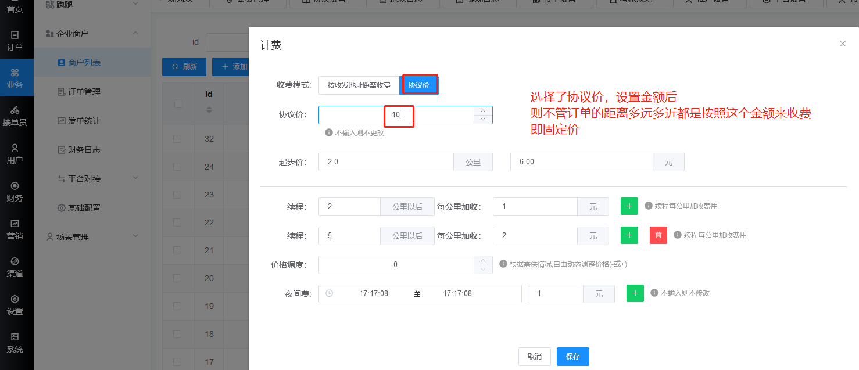
Task: Open 基础配置 in the side menu
Action: point(92,207)
